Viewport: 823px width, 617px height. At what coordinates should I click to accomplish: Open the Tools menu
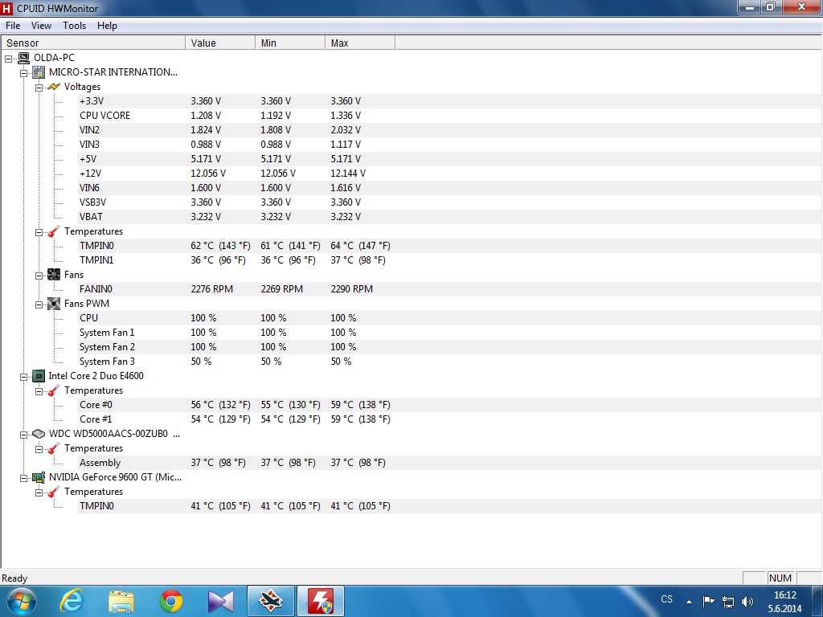point(74,26)
